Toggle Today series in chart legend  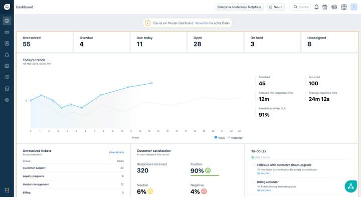220,138
